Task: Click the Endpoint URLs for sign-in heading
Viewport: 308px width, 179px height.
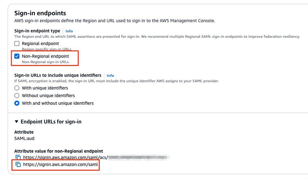Action: click(51, 122)
